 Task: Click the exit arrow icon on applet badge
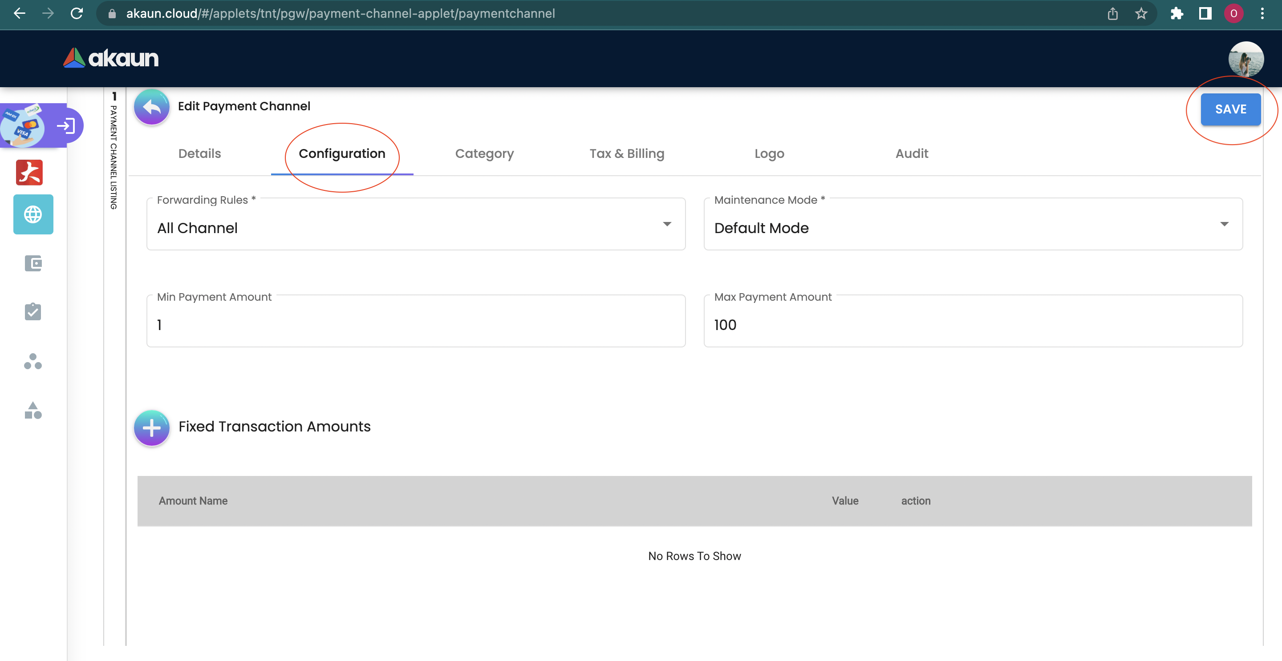click(66, 126)
